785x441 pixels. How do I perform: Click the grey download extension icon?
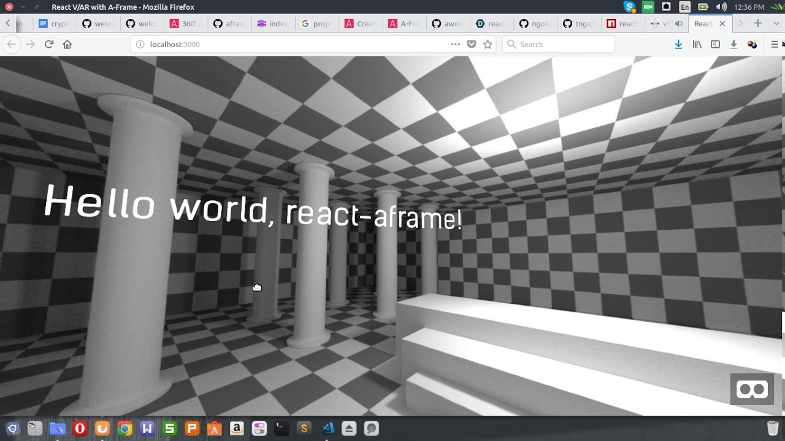(x=733, y=44)
